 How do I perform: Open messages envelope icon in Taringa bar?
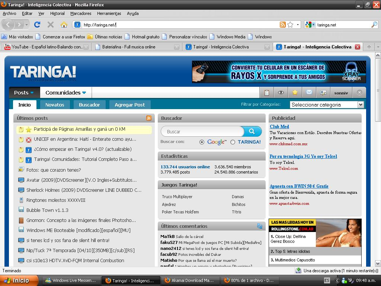309,93
